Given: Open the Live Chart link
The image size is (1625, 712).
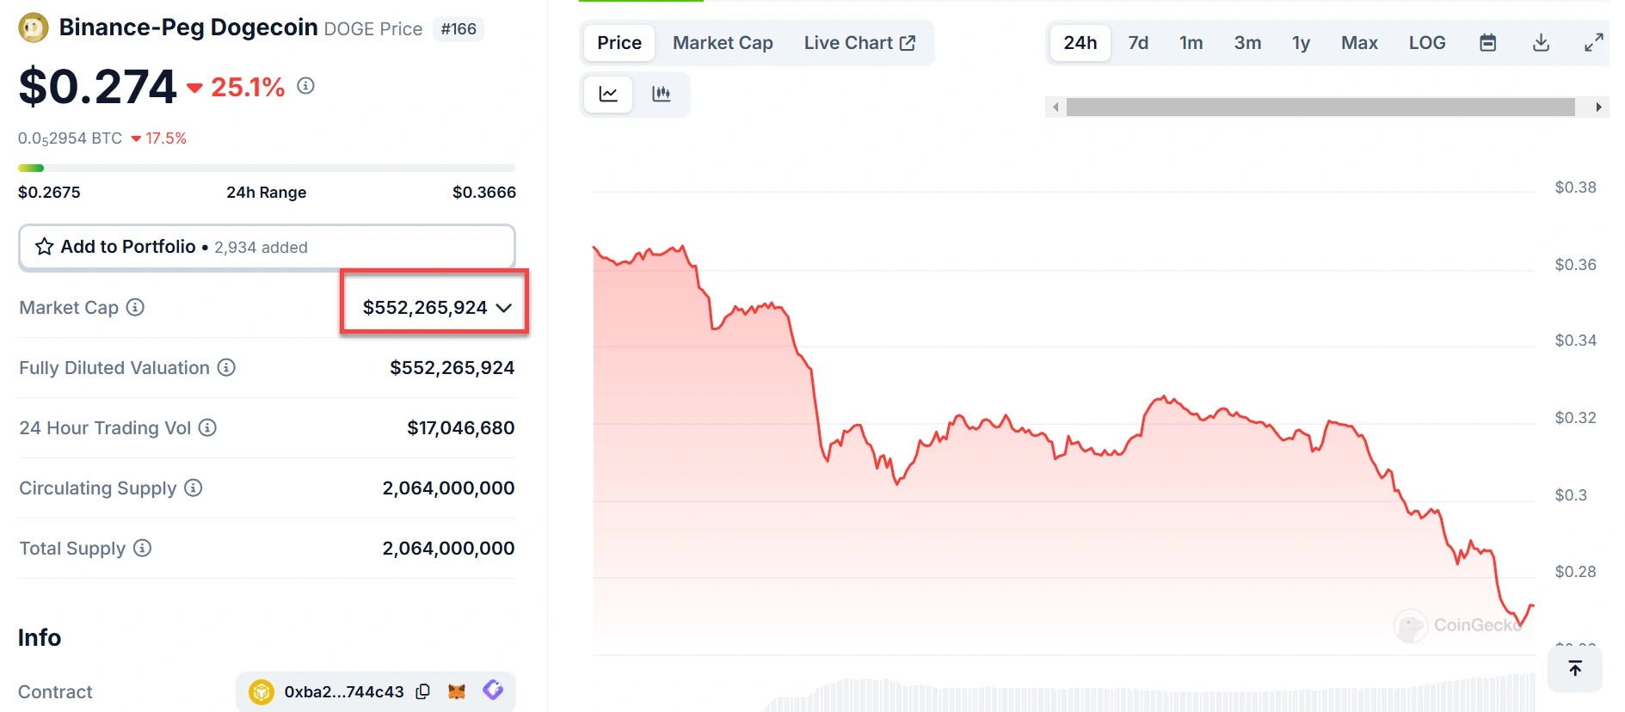Looking at the screenshot, I should tap(859, 43).
